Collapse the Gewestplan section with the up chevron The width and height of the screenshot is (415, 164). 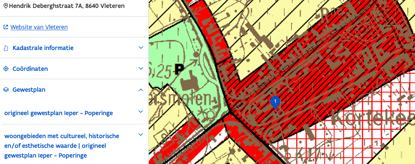click(x=141, y=90)
